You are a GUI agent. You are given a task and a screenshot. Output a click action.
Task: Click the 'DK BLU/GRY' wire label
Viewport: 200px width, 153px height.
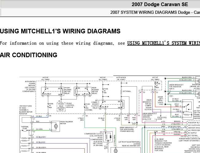(x=41, y=137)
